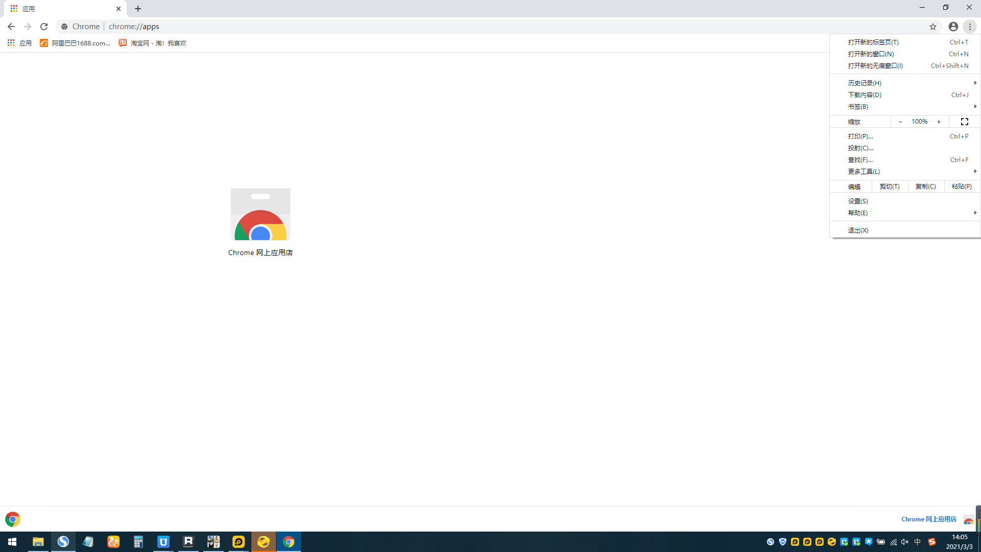The width and height of the screenshot is (981, 552).
Task: Click the back navigation arrow
Action: [x=11, y=27]
